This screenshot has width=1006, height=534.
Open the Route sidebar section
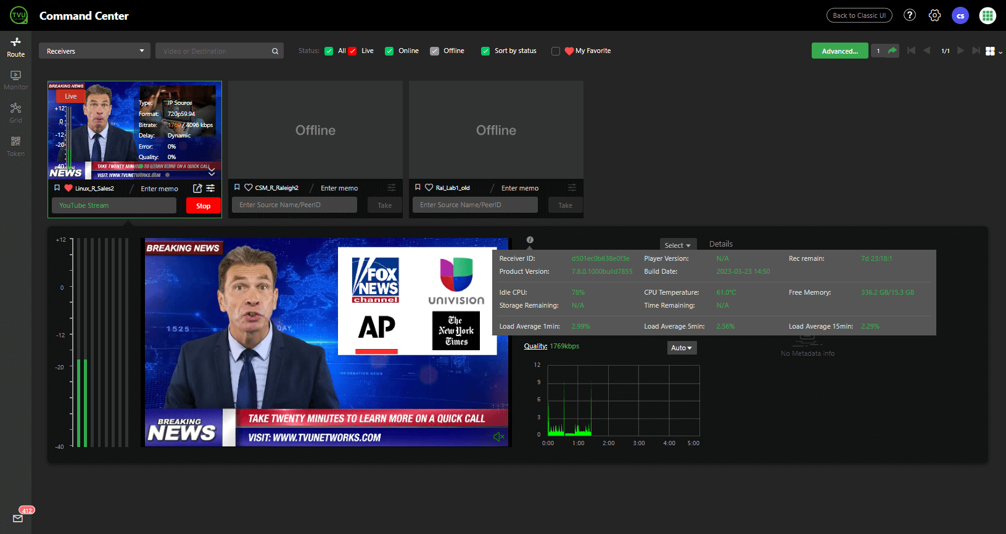point(15,47)
